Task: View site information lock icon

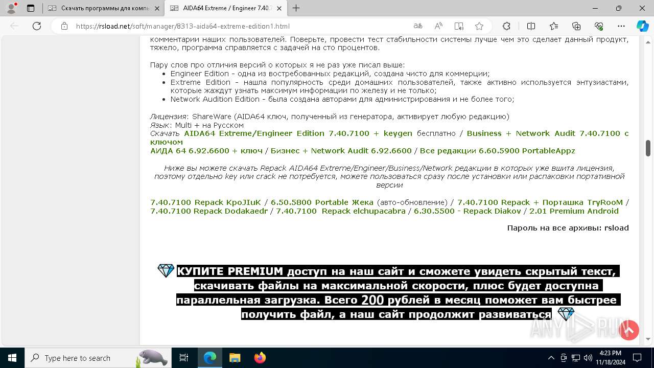Action: point(64,26)
